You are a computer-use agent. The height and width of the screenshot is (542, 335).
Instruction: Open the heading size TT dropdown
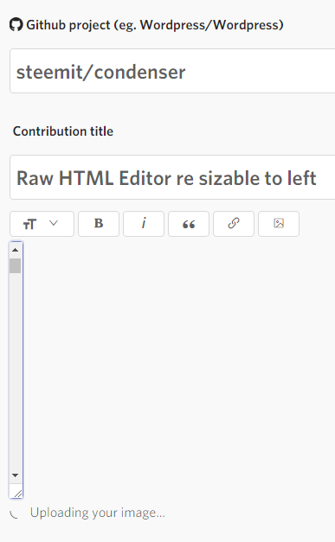click(42, 224)
